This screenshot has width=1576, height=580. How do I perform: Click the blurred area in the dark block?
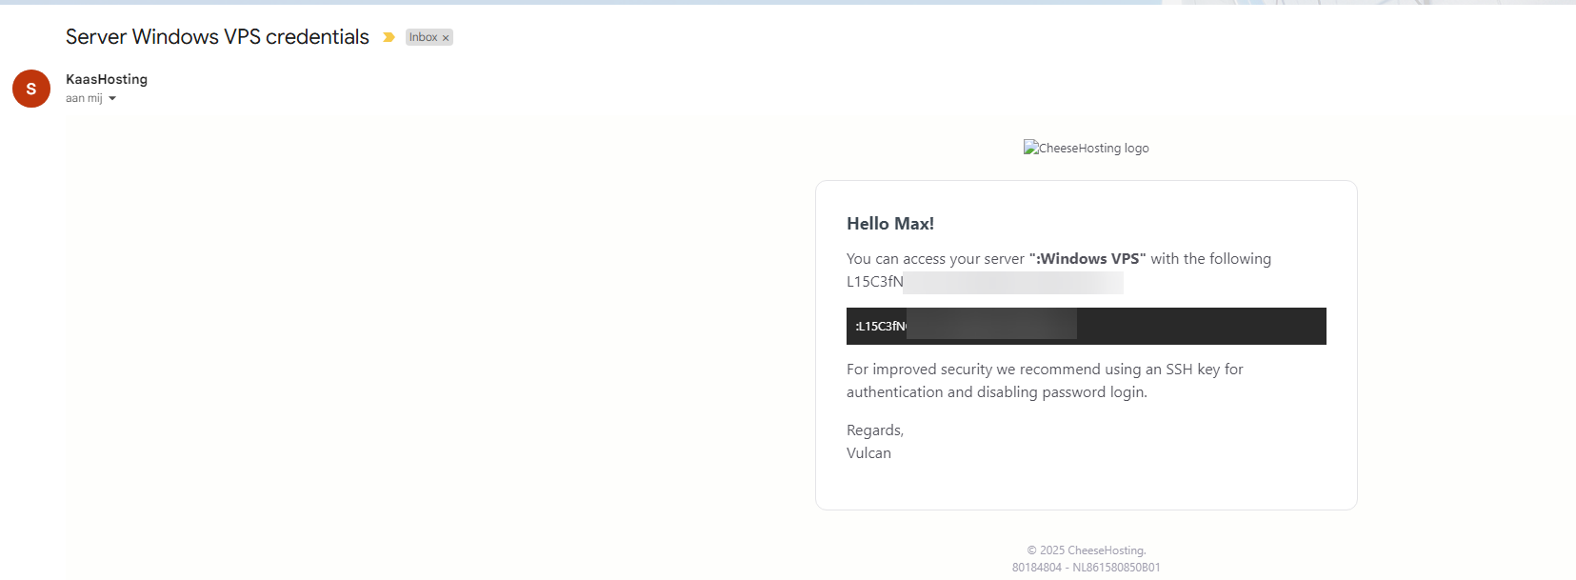click(x=990, y=325)
